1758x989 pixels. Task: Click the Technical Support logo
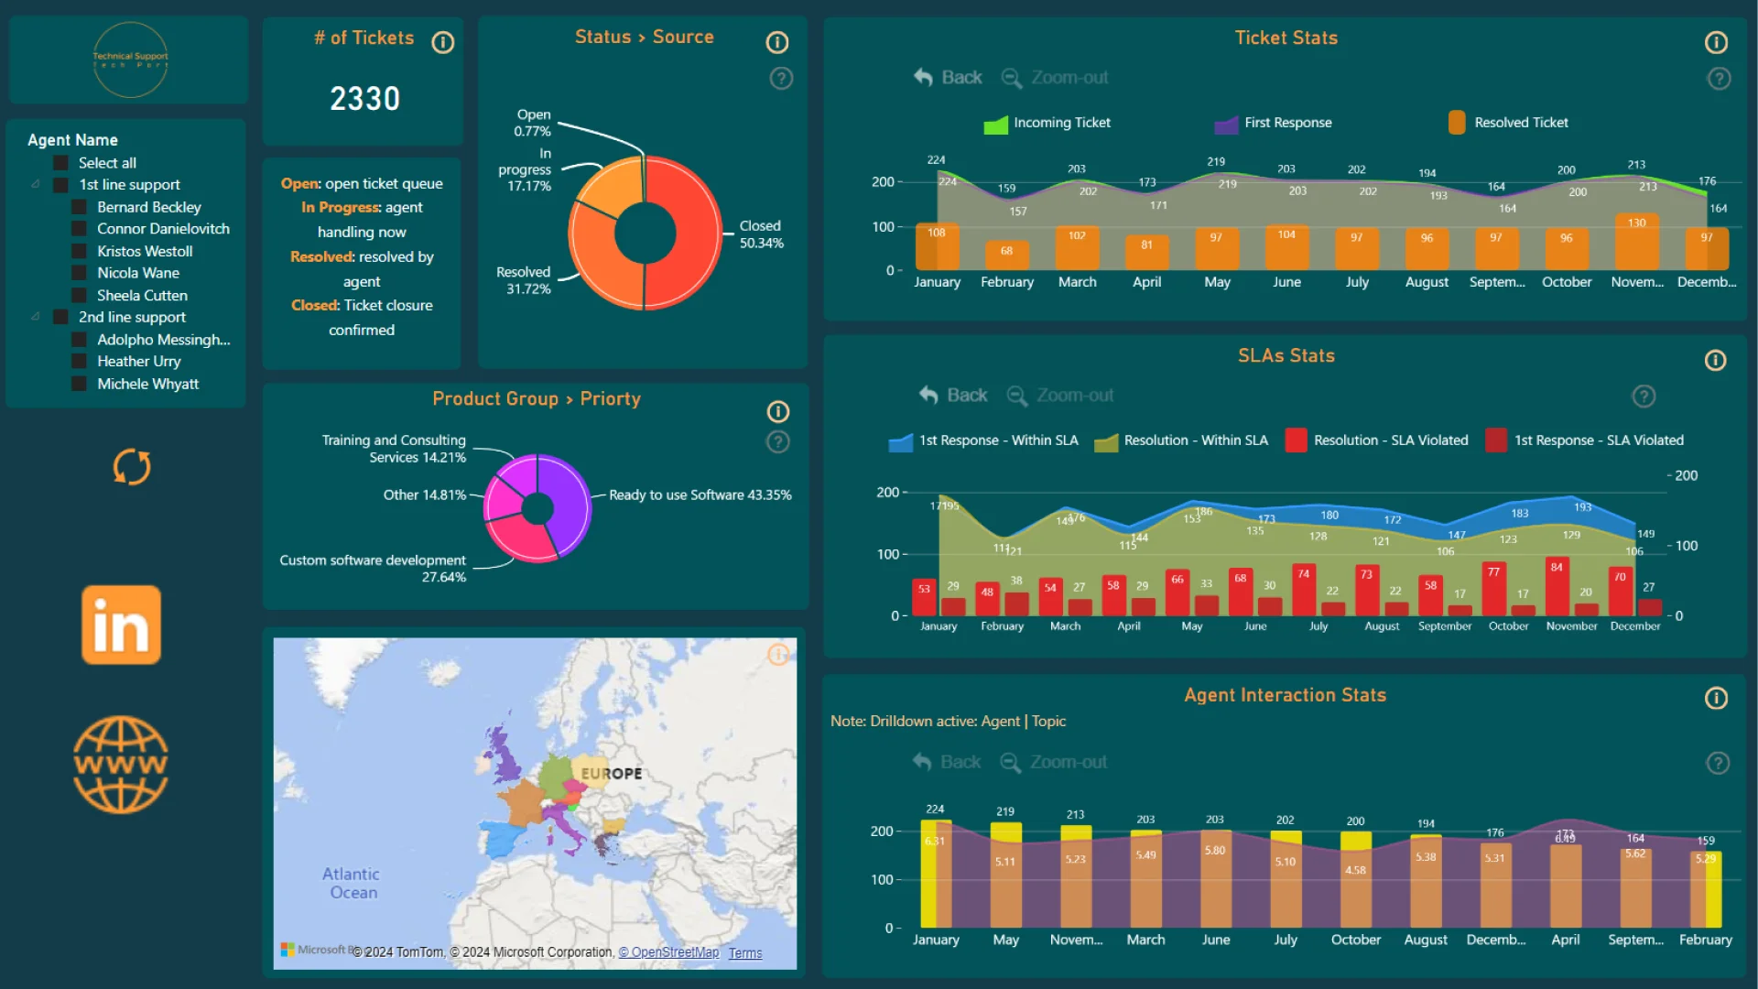point(130,60)
